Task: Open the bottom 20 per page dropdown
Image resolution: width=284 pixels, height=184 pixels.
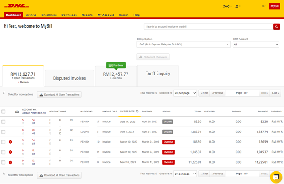Action: (185, 174)
